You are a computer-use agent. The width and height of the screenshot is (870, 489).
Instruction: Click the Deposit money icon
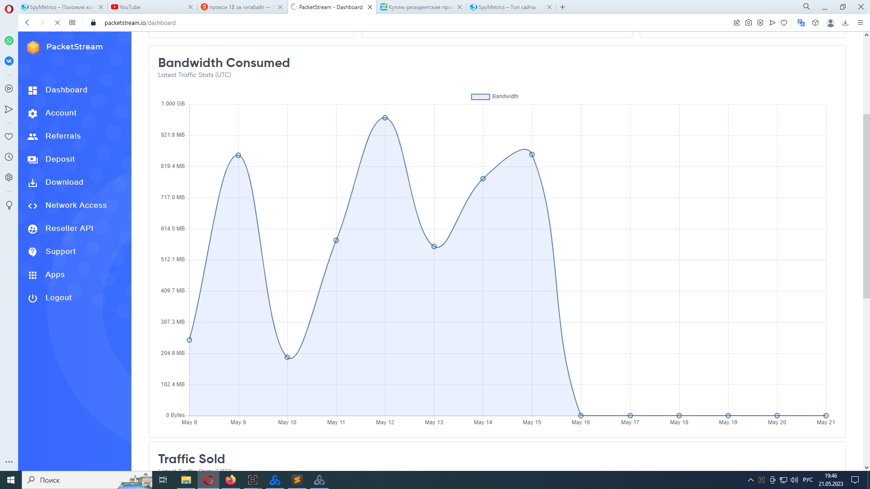33,160
